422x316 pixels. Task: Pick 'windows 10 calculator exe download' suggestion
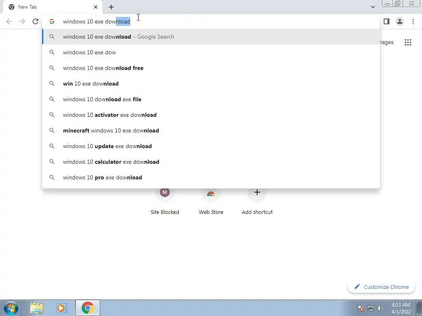[x=211, y=162]
